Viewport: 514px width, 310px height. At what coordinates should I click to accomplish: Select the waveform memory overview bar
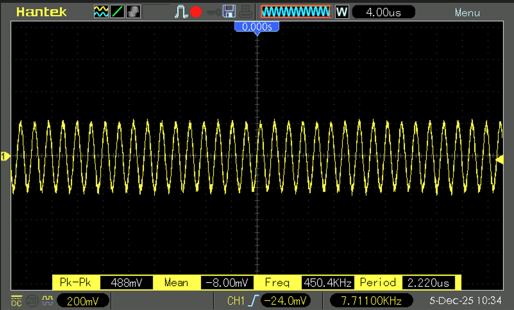tap(296, 12)
